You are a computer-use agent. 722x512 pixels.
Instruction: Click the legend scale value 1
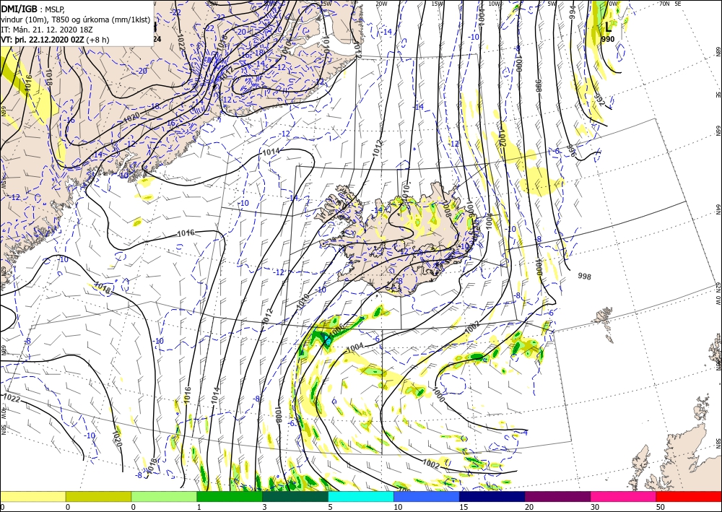pos(199,507)
